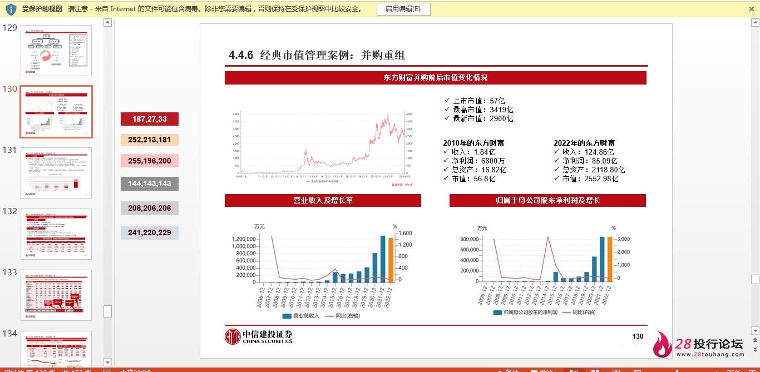Viewport: 760px width, 372px height.
Task: Click the 中信建投证券 logo on the slide
Action: (x=259, y=336)
